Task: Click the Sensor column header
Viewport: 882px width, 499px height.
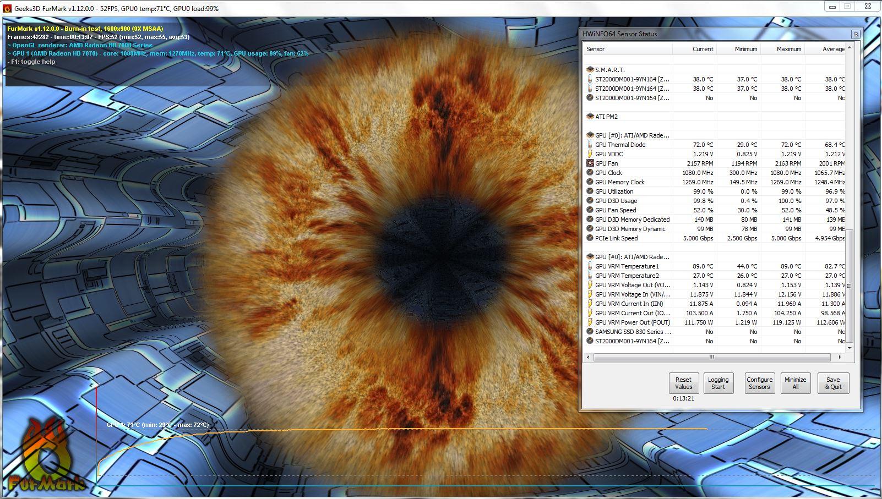Action: pyautogui.click(x=628, y=49)
